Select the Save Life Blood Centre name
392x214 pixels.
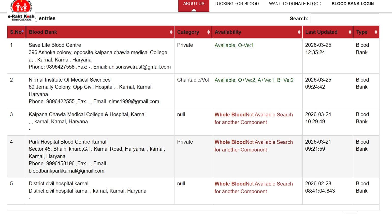55,45
